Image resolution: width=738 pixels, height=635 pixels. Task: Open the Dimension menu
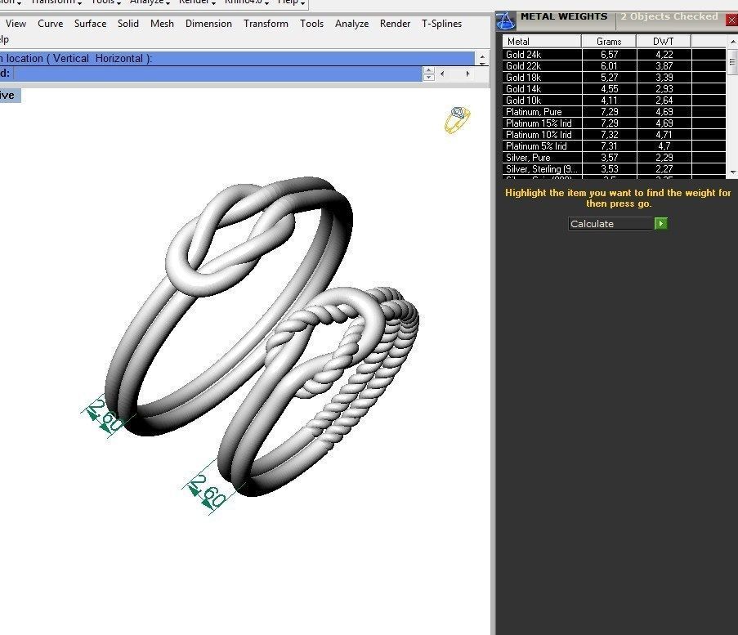pyautogui.click(x=208, y=24)
